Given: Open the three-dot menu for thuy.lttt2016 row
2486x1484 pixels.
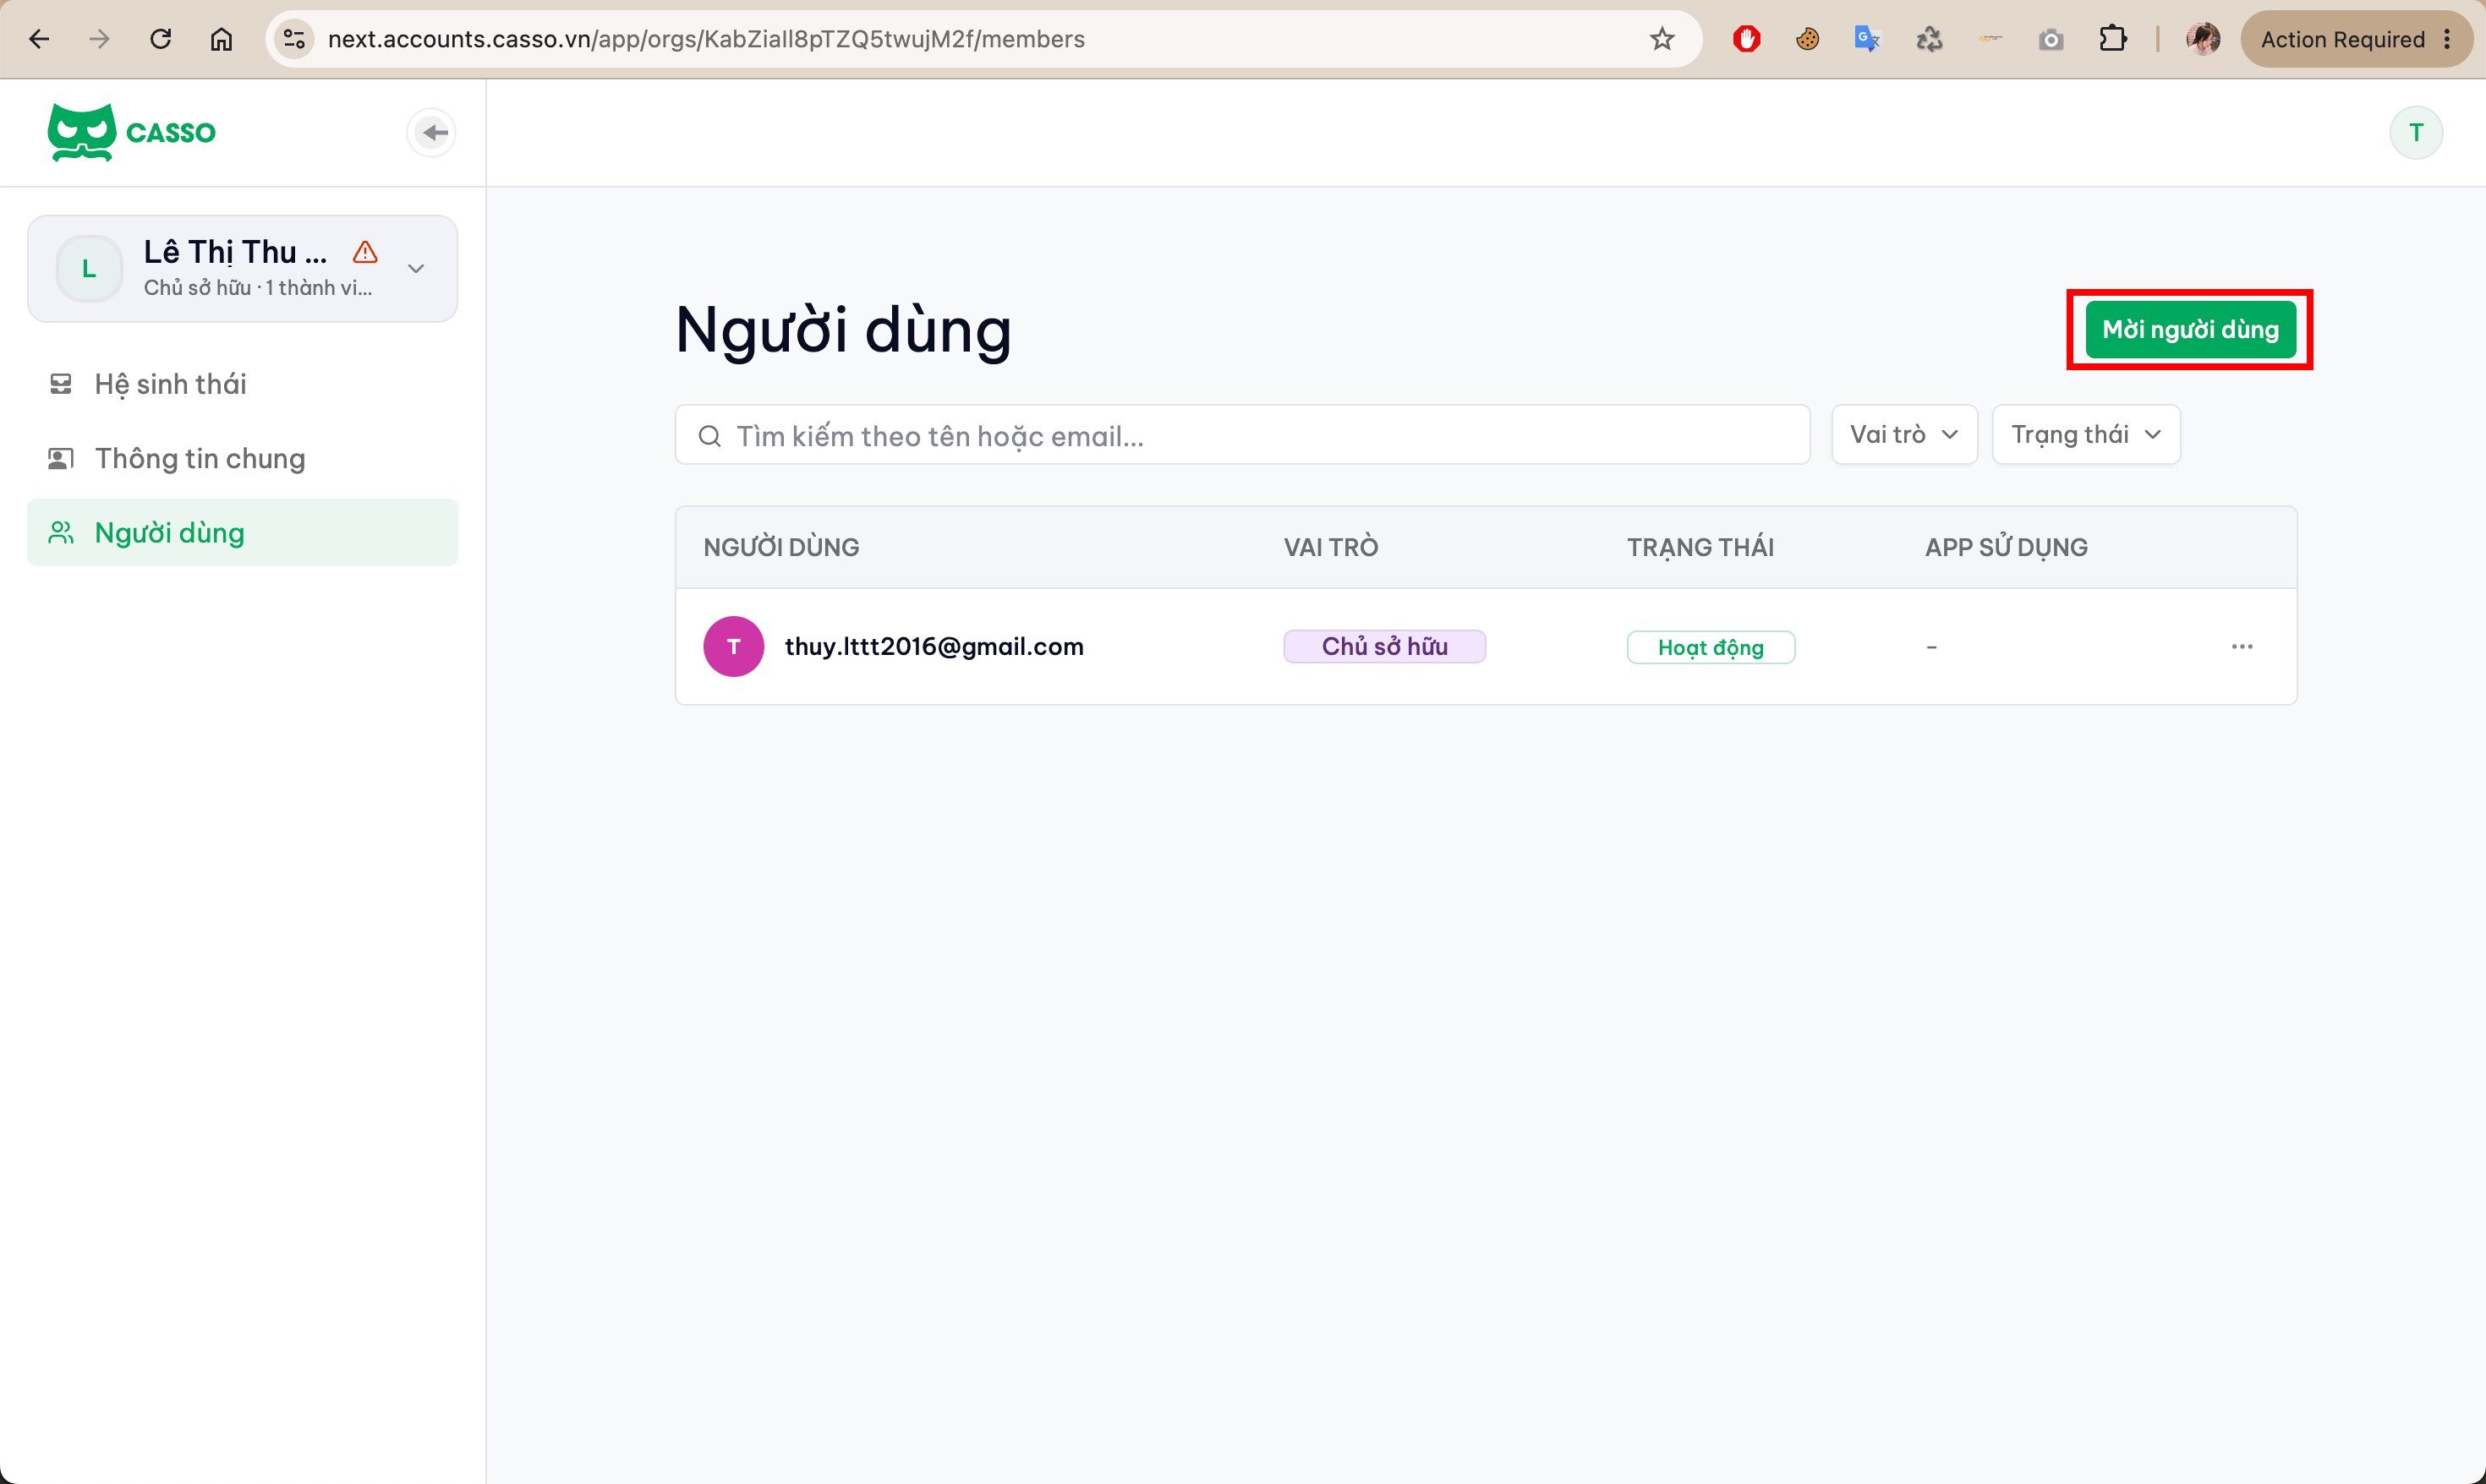Looking at the screenshot, I should click(x=2241, y=646).
